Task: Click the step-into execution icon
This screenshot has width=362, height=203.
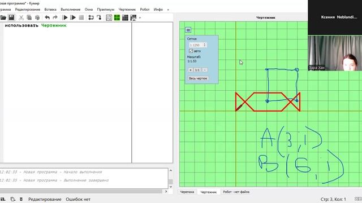Action: click(x=99, y=17)
